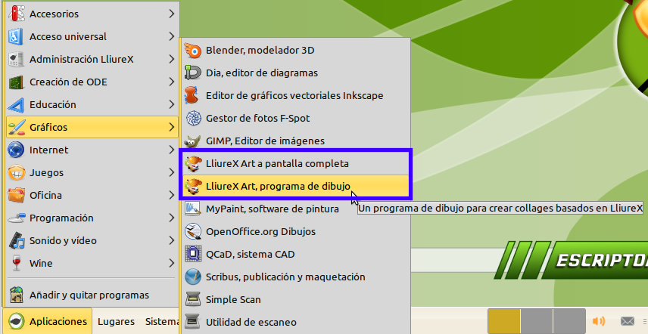Expand the Creación de ODE submenu arrow
Screen dimensions: 648x334
pyautogui.click(x=172, y=82)
